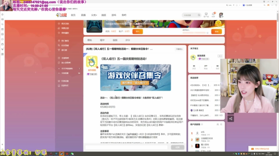The height and width of the screenshot is (156, 279).
Task: Click the orange sign-in button at banner right
Action: tap(216, 32)
